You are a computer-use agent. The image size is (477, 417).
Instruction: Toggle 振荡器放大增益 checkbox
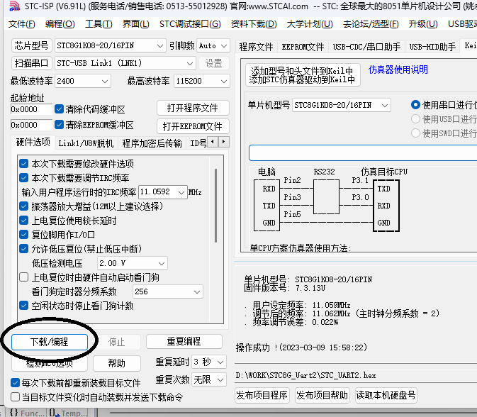pos(23,206)
